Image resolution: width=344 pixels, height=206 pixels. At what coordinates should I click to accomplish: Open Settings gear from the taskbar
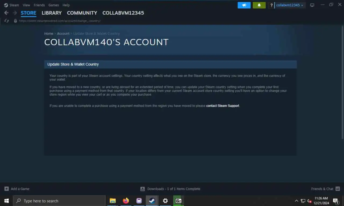165,201
